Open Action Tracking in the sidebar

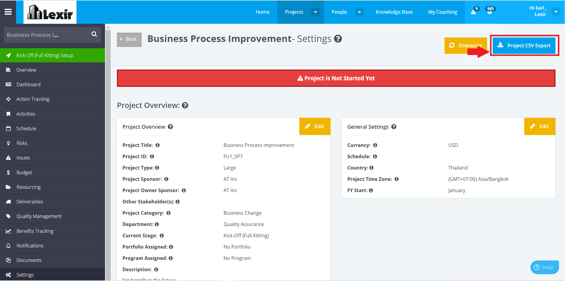coord(52,99)
